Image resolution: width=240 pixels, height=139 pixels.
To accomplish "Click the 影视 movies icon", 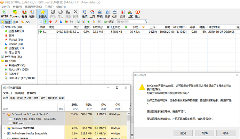I will (x=99, y=14).
